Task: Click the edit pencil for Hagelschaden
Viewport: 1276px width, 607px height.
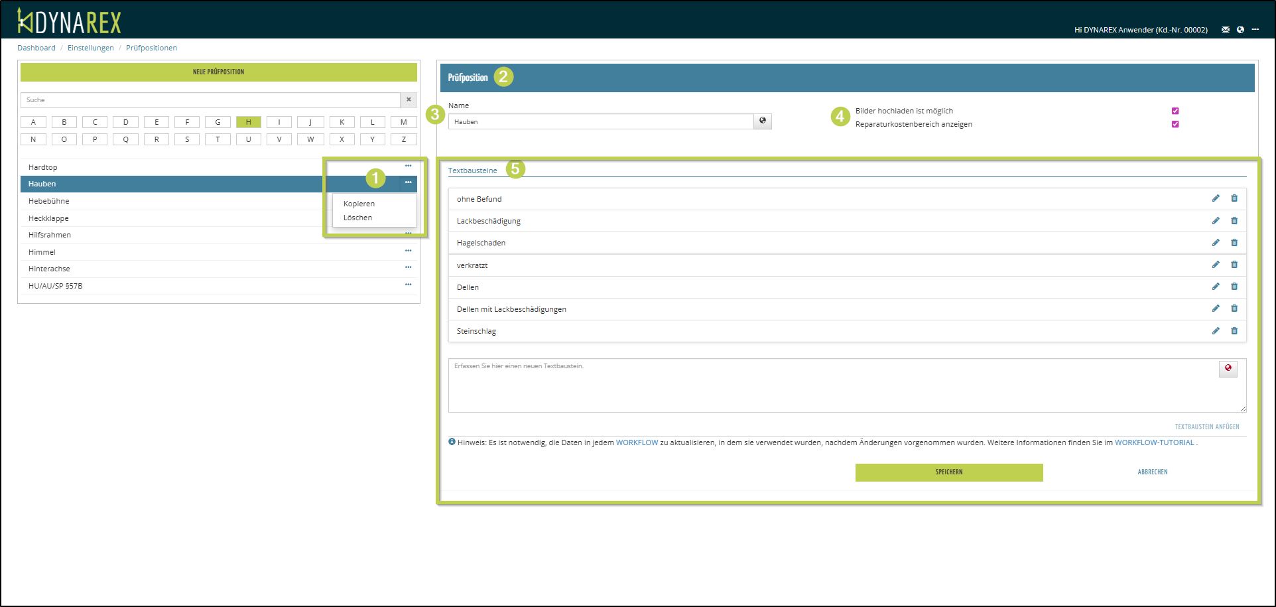Action: pos(1216,243)
